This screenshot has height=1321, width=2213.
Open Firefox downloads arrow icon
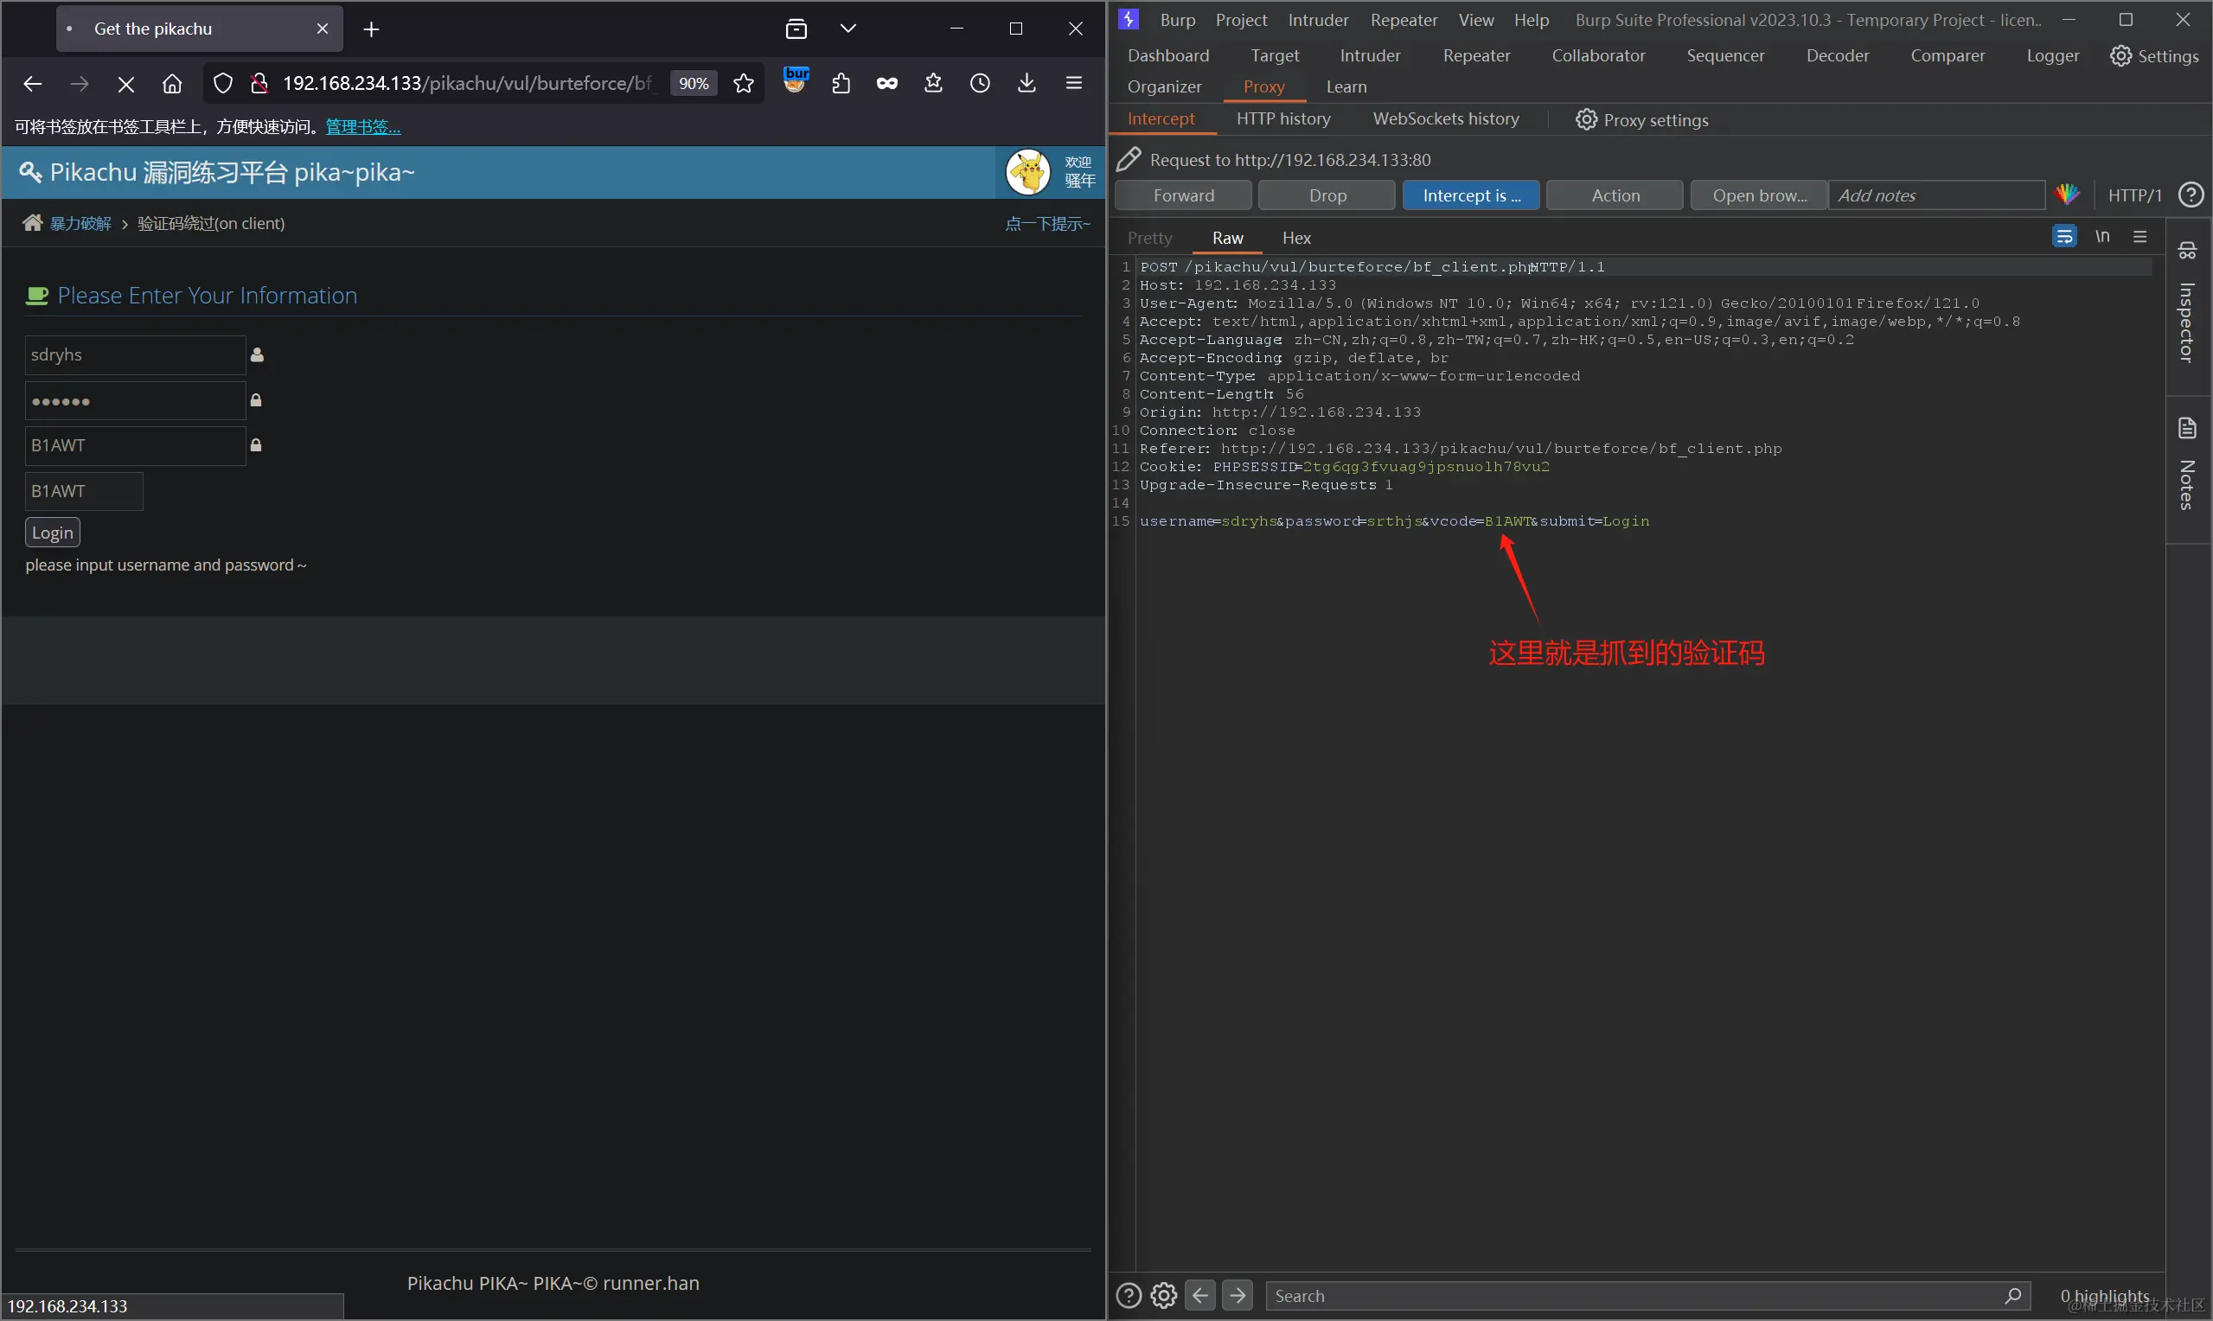(x=1027, y=84)
